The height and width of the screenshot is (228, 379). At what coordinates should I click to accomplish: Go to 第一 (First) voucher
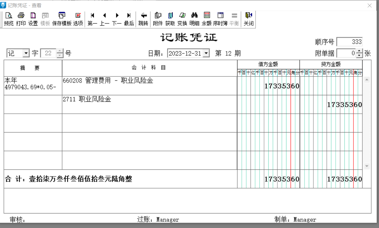(92, 19)
